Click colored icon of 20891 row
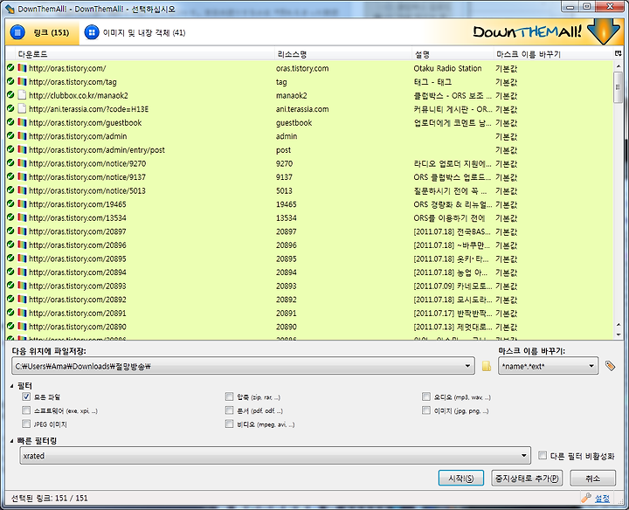629x510 pixels. point(22,313)
